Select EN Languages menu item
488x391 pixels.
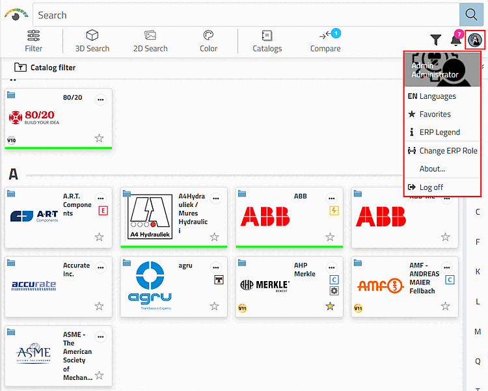(x=442, y=96)
